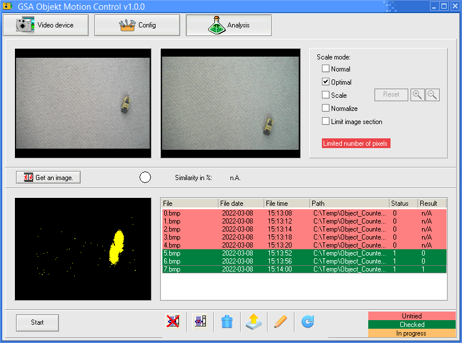Image resolution: width=462 pixels, height=343 pixels.
Task: Click the Start button
Action: click(37, 322)
